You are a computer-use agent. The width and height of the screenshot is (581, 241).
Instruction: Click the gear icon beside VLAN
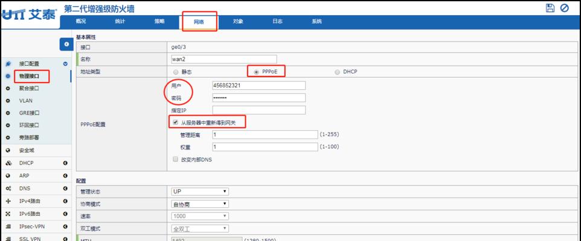tap(8, 101)
